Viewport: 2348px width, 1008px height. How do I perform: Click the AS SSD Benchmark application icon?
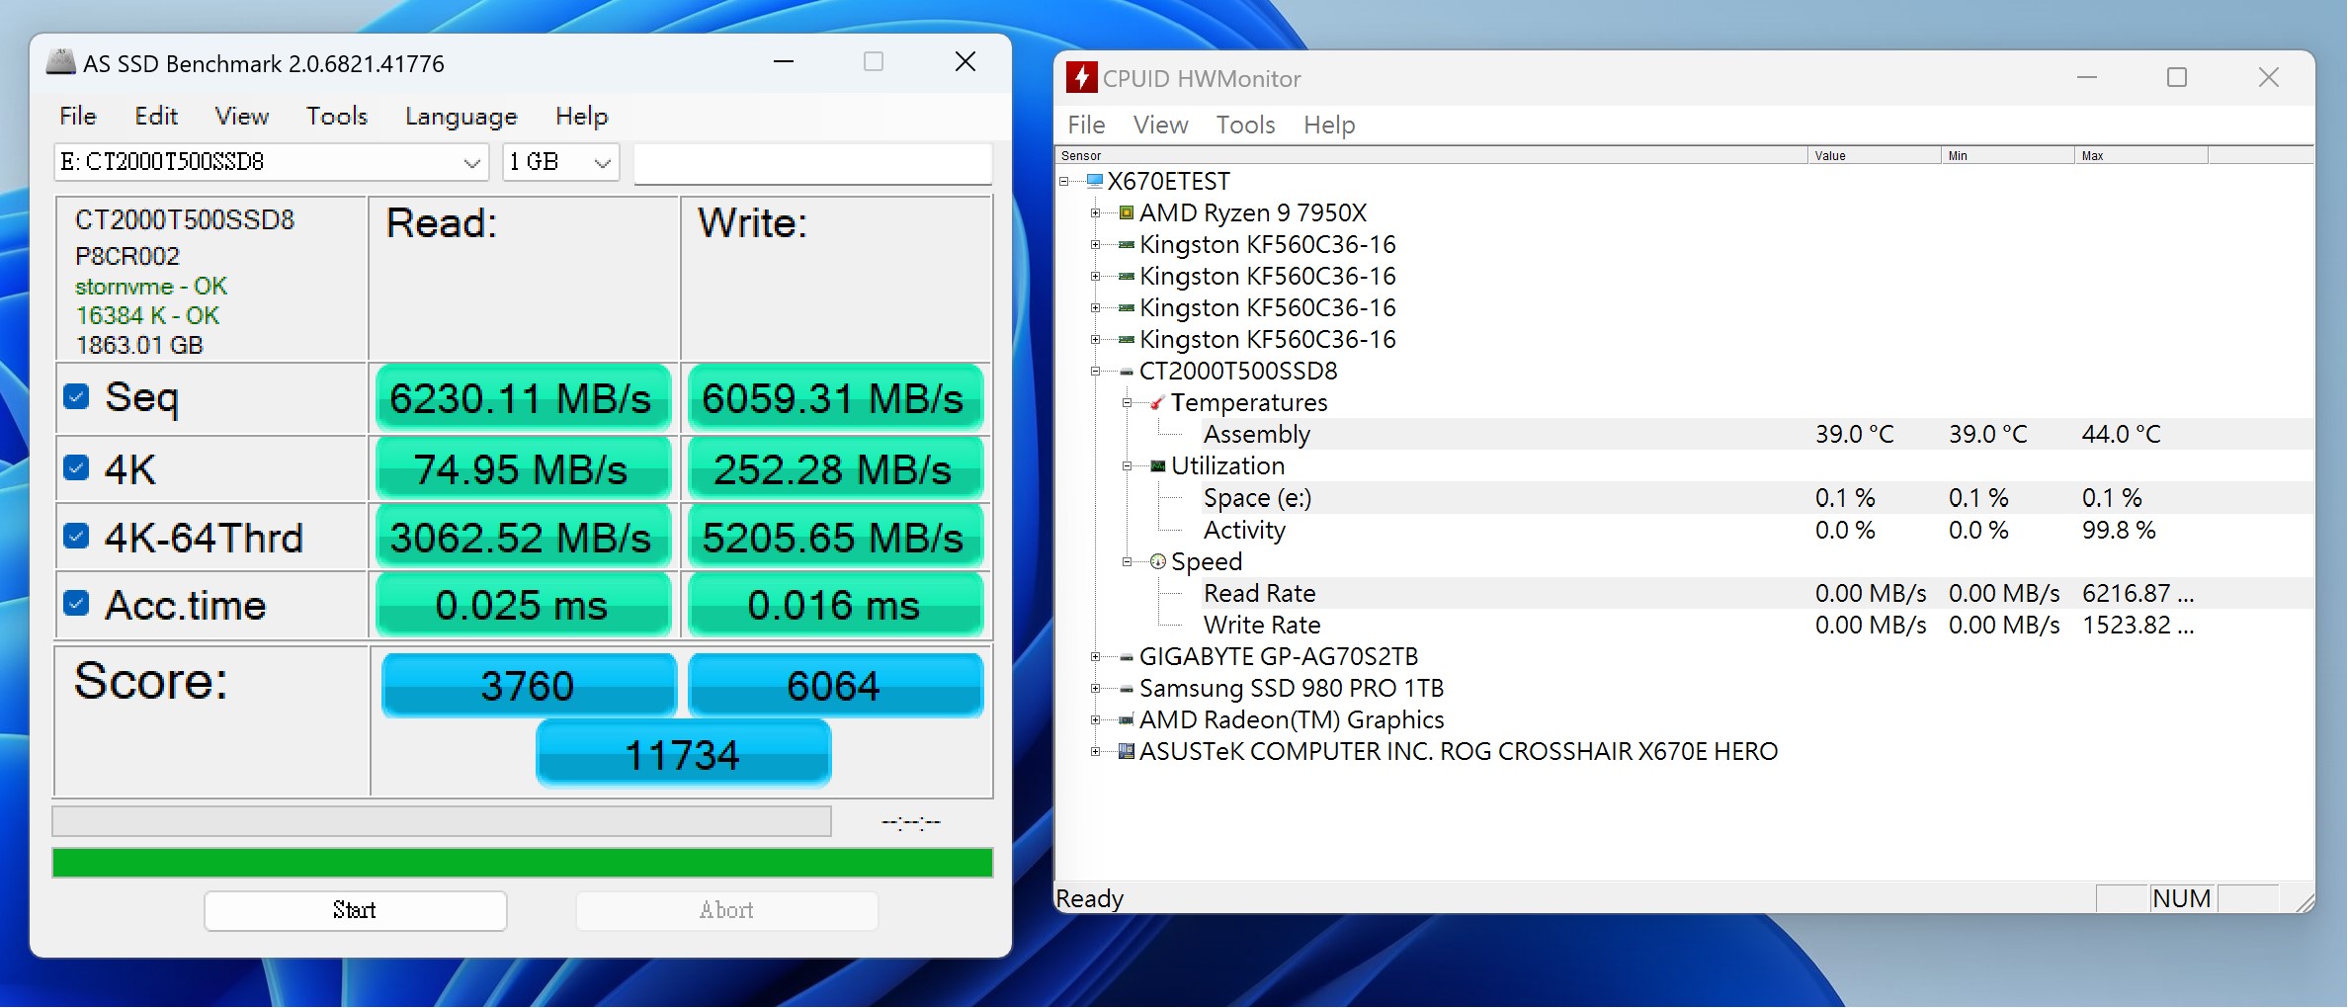(60, 61)
